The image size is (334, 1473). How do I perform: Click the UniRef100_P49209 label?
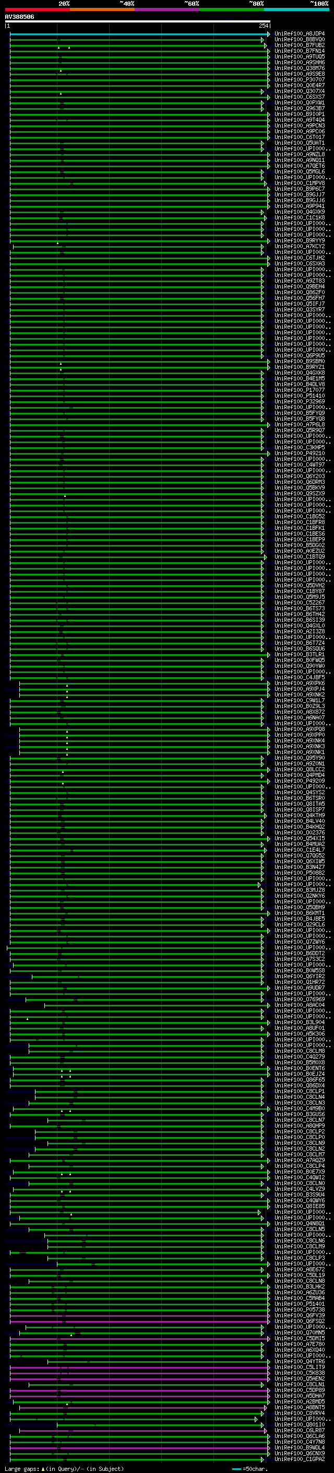click(x=300, y=781)
